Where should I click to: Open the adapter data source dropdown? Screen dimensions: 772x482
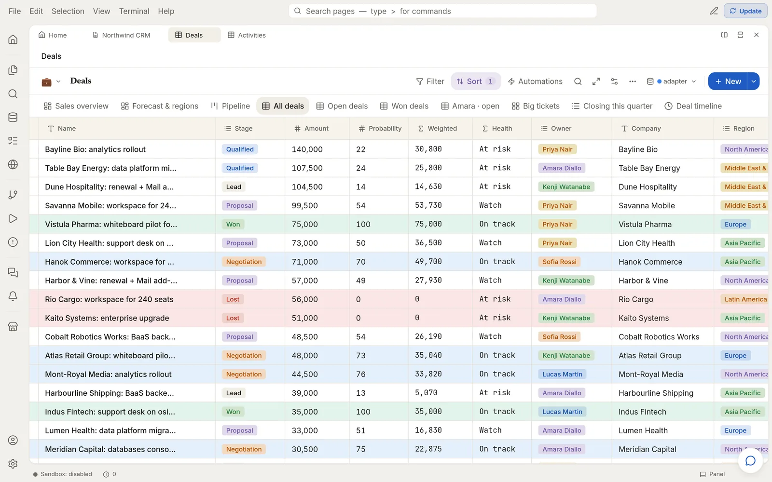tap(672, 81)
